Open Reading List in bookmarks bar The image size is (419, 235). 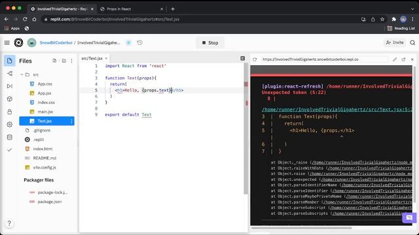401,28
